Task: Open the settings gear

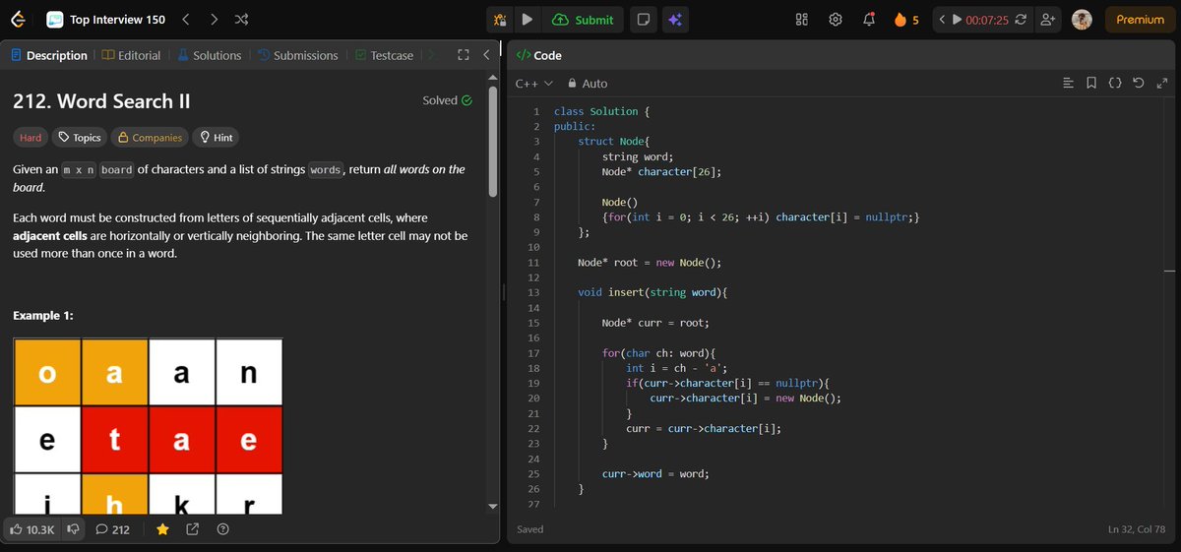Action: (836, 20)
